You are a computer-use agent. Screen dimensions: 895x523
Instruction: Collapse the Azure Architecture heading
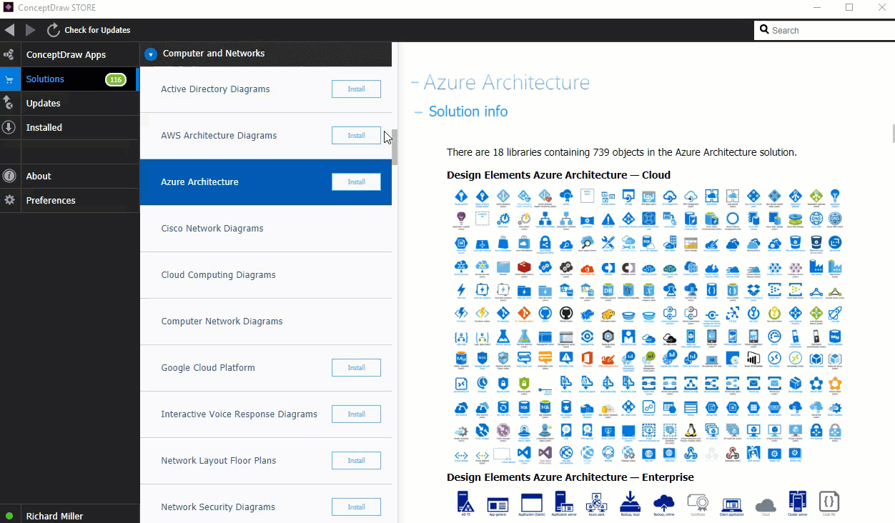click(x=415, y=83)
